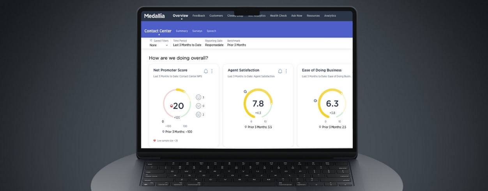
Task: Click the Net Promoter Score gauge
Action: pyautogui.click(x=177, y=103)
